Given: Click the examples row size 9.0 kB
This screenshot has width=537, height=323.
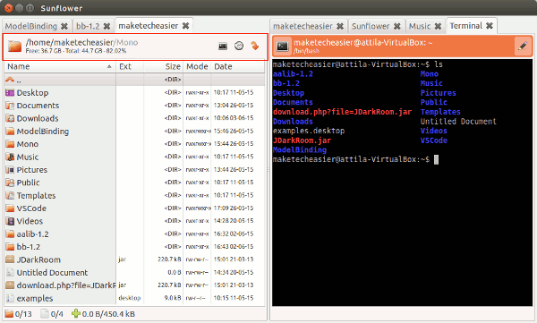Looking at the screenshot, I should (172, 298).
